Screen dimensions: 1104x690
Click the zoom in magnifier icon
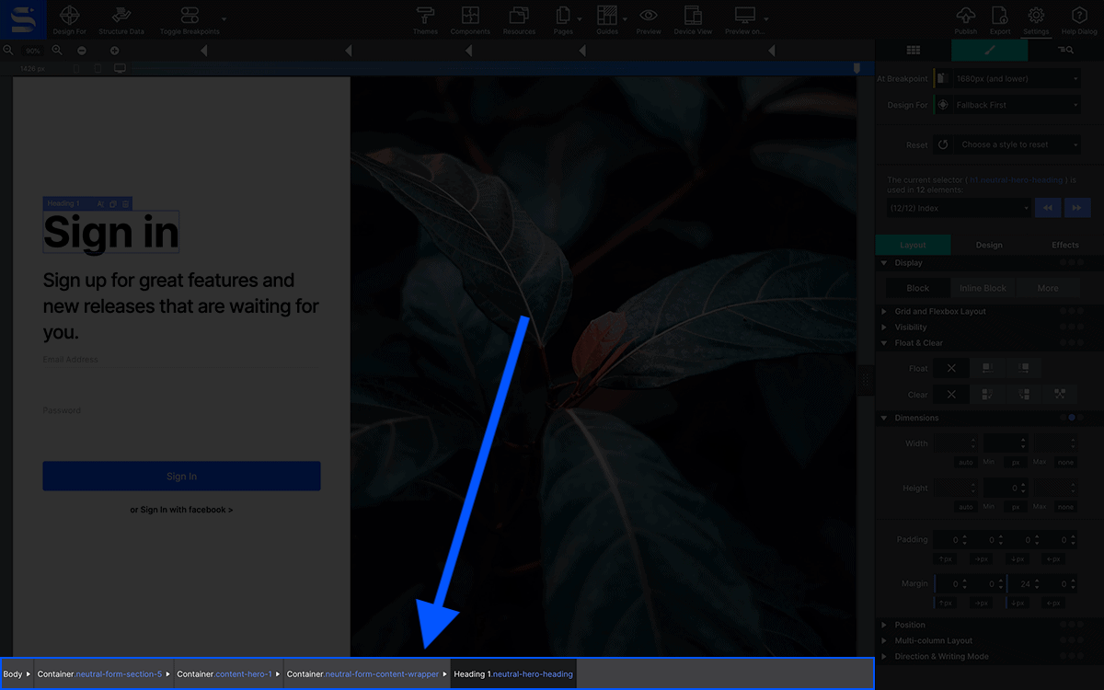click(57, 51)
